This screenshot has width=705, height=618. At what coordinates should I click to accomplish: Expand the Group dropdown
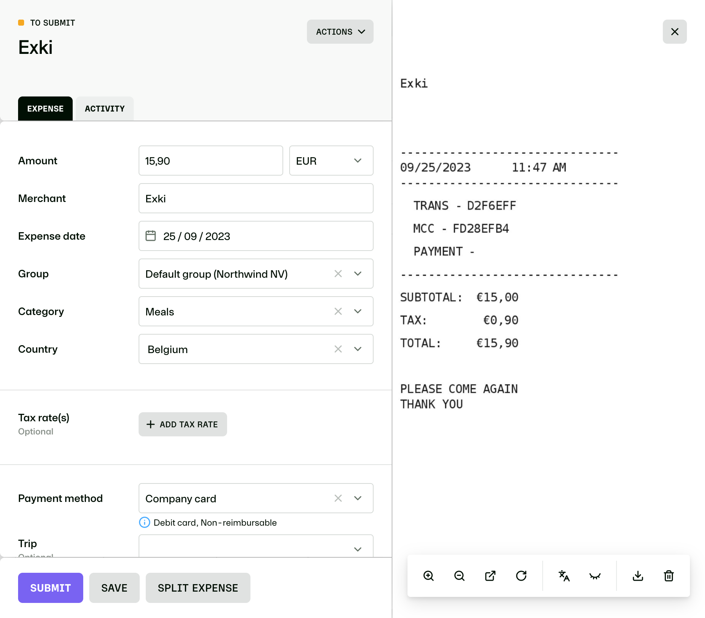358,274
